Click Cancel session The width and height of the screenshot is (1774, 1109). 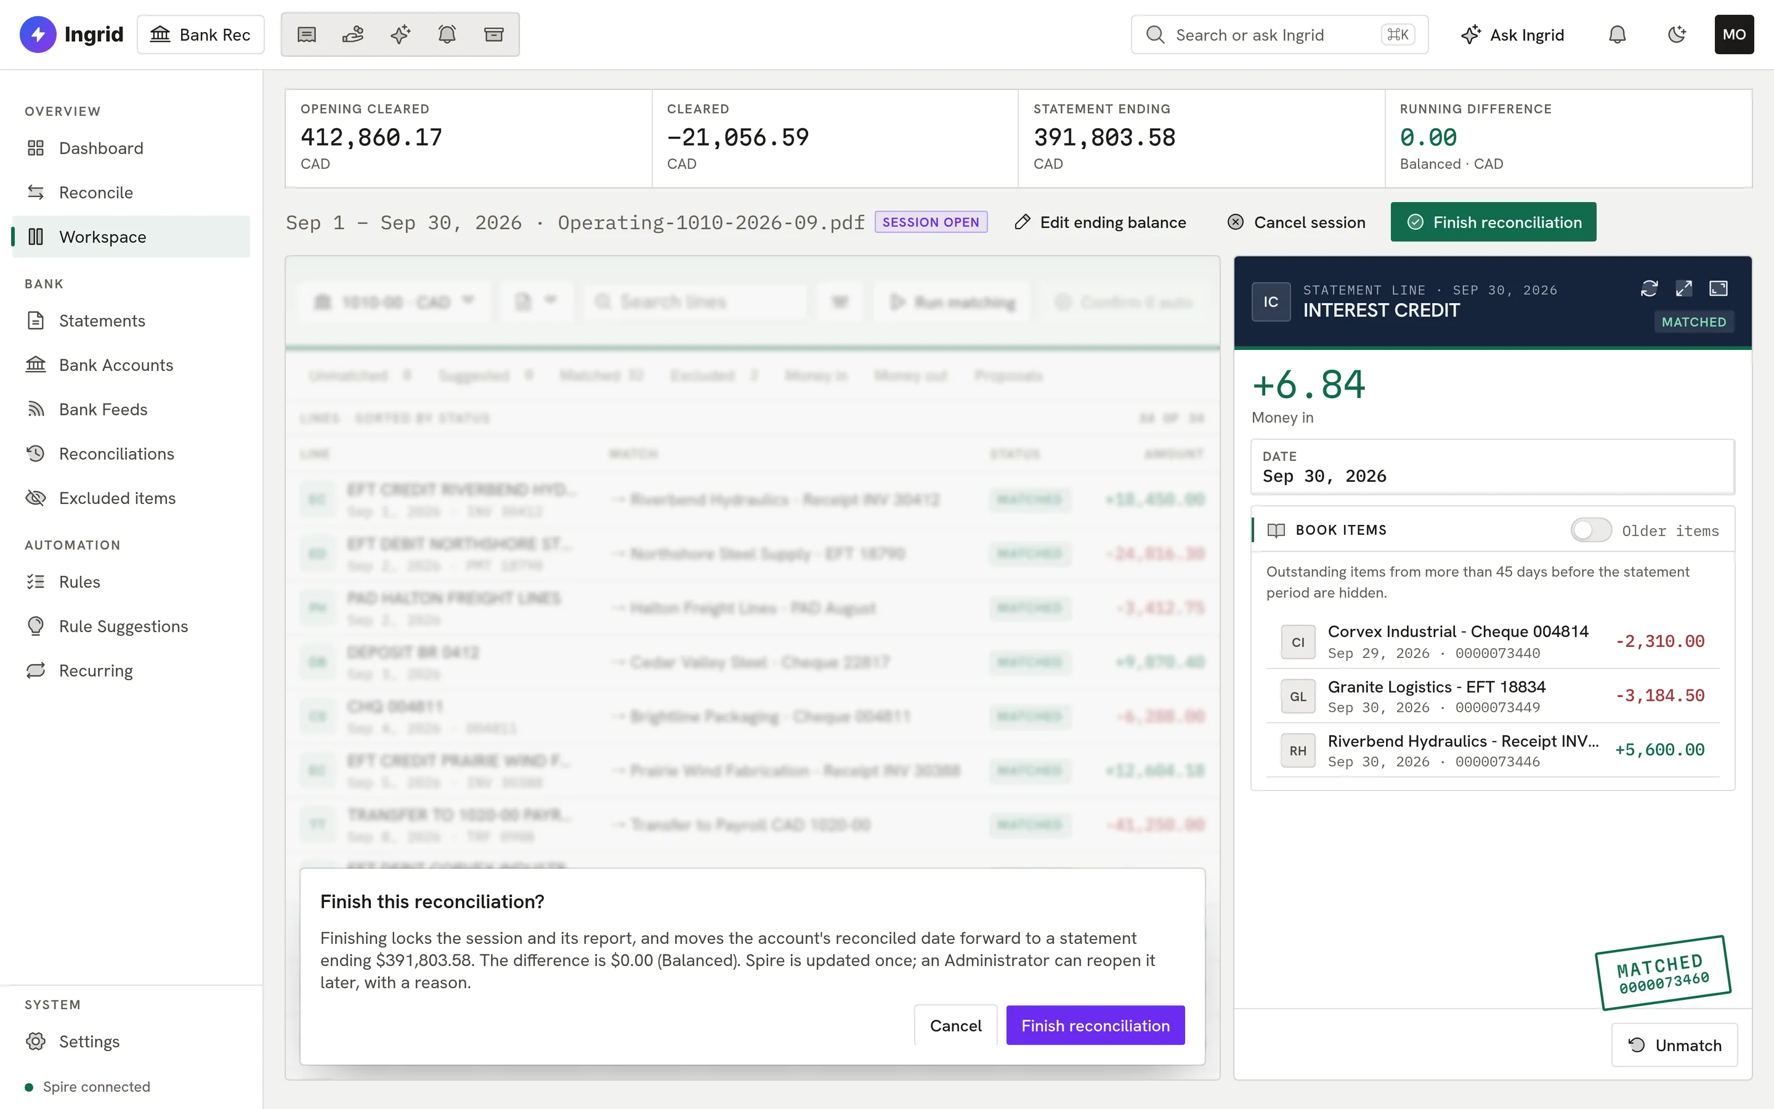pos(1296,222)
